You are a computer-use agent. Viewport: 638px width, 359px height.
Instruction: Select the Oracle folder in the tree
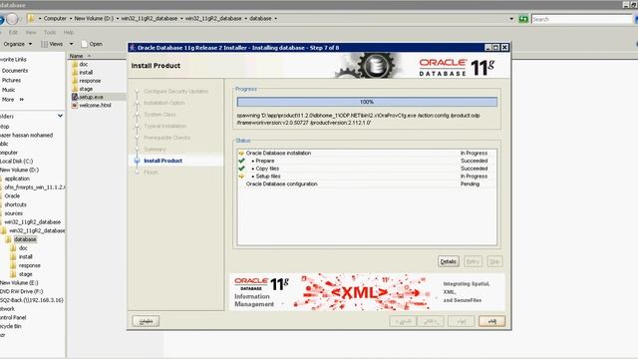pyautogui.click(x=12, y=195)
